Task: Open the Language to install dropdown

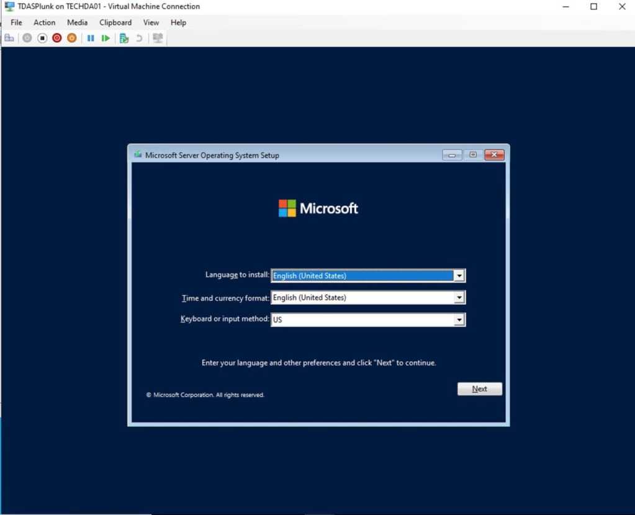Action: [459, 275]
